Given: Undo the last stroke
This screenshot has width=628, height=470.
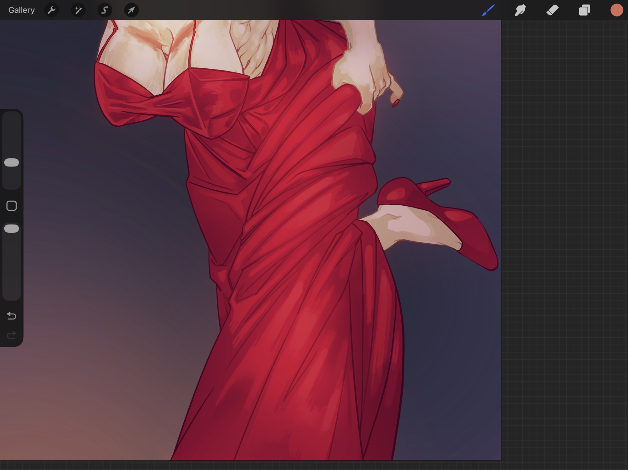Looking at the screenshot, I should 12,315.
